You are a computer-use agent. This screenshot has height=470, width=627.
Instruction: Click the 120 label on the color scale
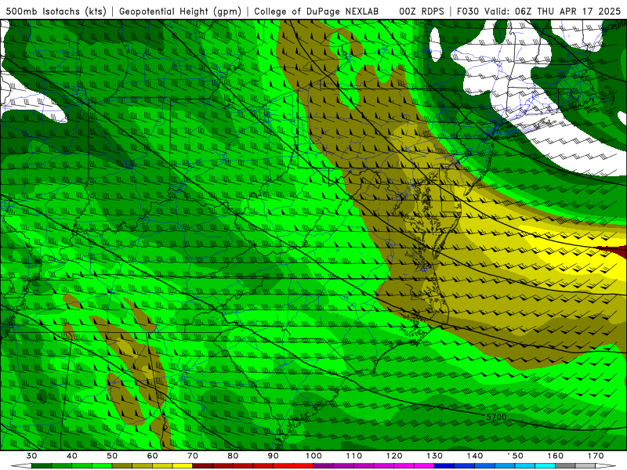(x=394, y=456)
